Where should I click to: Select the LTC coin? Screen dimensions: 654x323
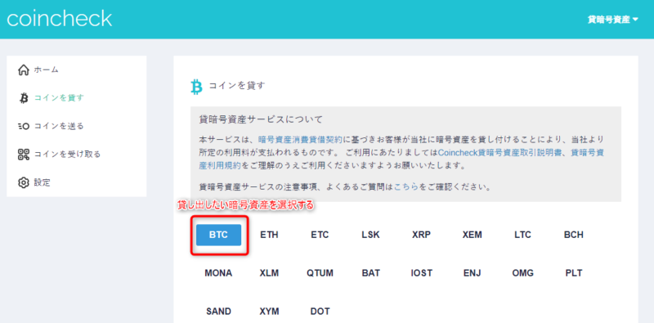tap(522, 235)
